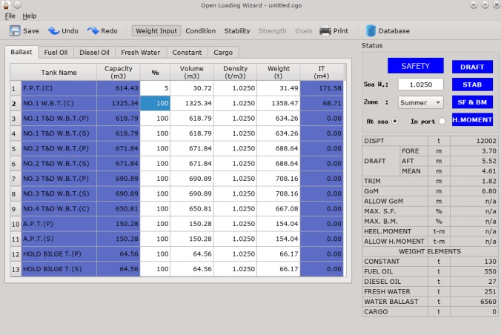Open the Help menu
This screenshot has height=335, width=501.
(x=30, y=16)
